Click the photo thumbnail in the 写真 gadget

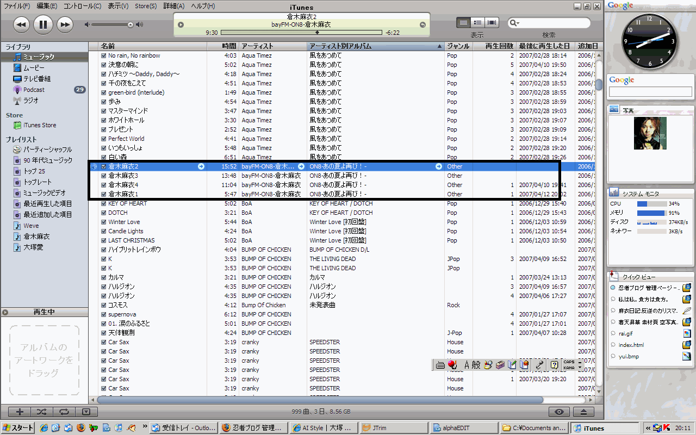(x=650, y=133)
